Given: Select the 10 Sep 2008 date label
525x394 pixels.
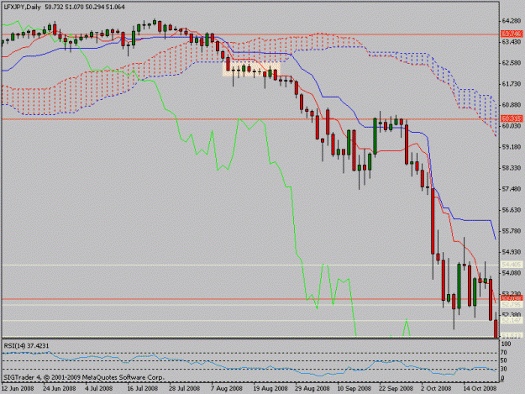Looking at the screenshot, I should (x=354, y=388).
